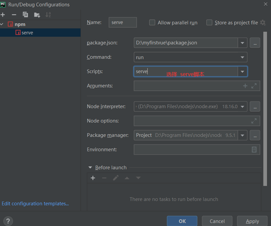Click the Add New Configuration plus icon
This screenshot has height=226, width=271.
coord(3,15)
